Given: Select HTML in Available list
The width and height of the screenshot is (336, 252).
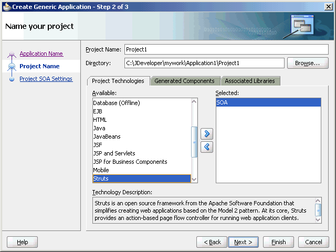Looking at the screenshot, I should pos(142,120).
